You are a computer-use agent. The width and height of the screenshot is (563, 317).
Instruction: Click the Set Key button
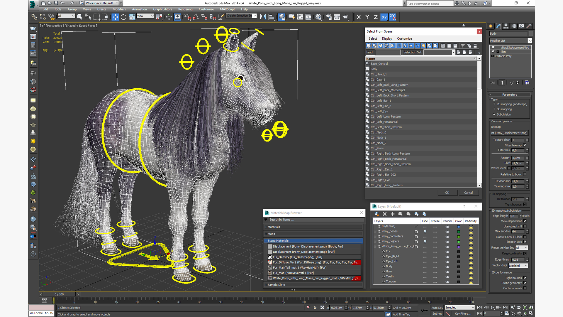click(437, 313)
